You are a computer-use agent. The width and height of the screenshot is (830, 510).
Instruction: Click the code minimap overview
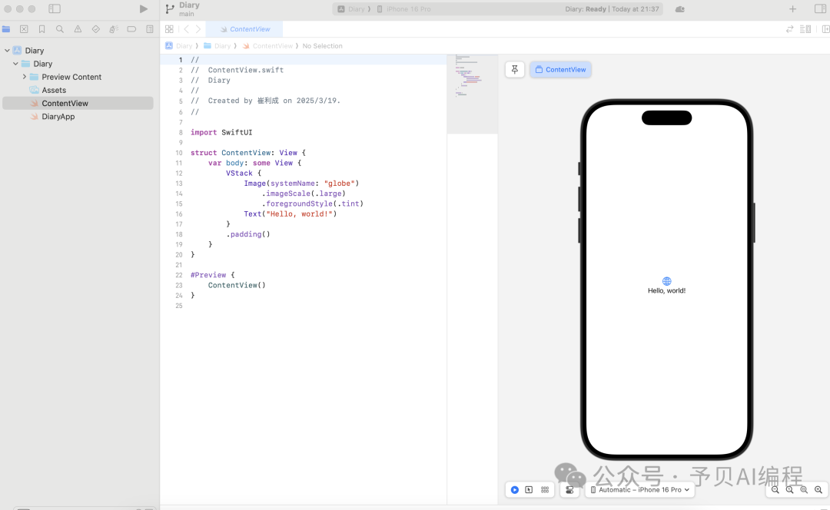click(472, 94)
